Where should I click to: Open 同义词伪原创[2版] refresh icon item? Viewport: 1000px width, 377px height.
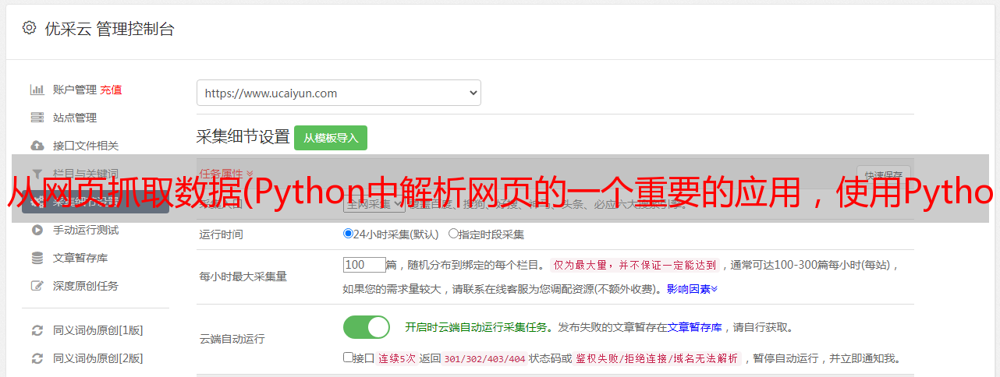(37, 358)
